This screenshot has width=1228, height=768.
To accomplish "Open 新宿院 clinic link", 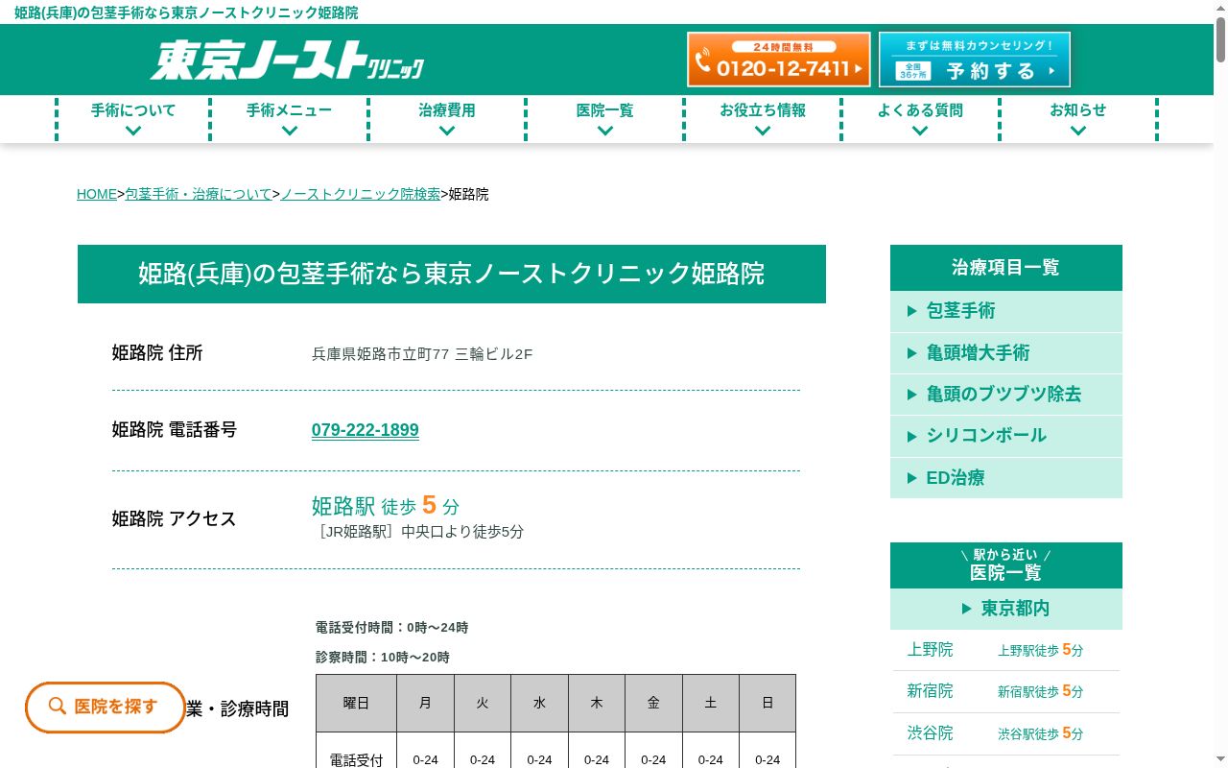I will tap(930, 691).
